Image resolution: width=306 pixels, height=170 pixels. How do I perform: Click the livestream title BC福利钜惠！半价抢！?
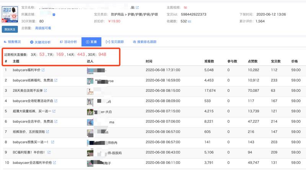point(29,152)
